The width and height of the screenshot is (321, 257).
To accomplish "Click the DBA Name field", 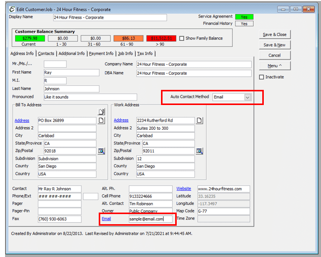I will point(194,73).
